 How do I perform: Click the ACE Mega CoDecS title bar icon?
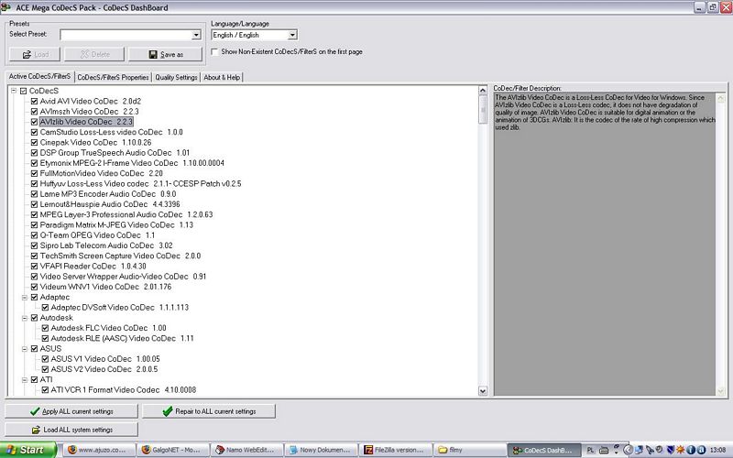6,7
